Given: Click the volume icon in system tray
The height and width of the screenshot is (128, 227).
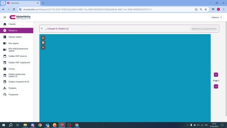Looking at the screenshot, I should (198, 125).
